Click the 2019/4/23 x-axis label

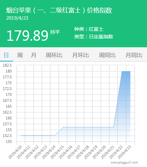tap(125, 152)
